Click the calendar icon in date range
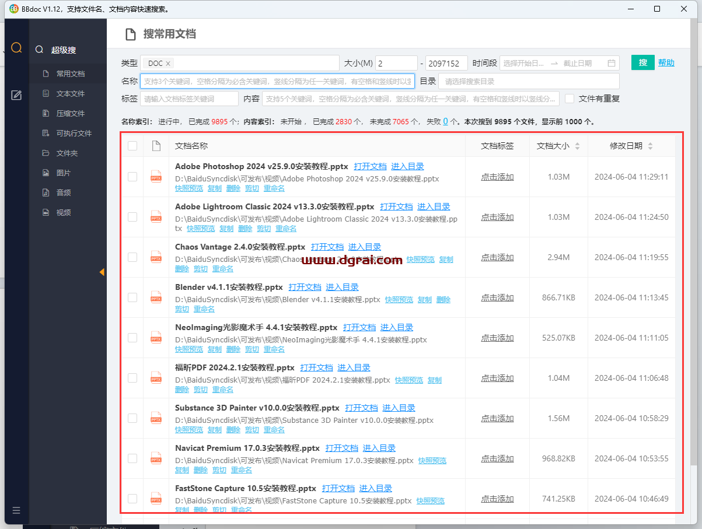The height and width of the screenshot is (529, 702). [x=612, y=63]
